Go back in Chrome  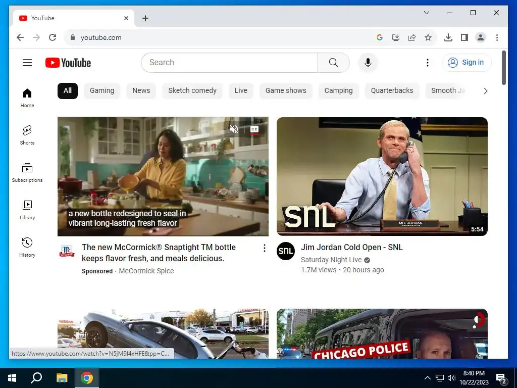click(20, 37)
